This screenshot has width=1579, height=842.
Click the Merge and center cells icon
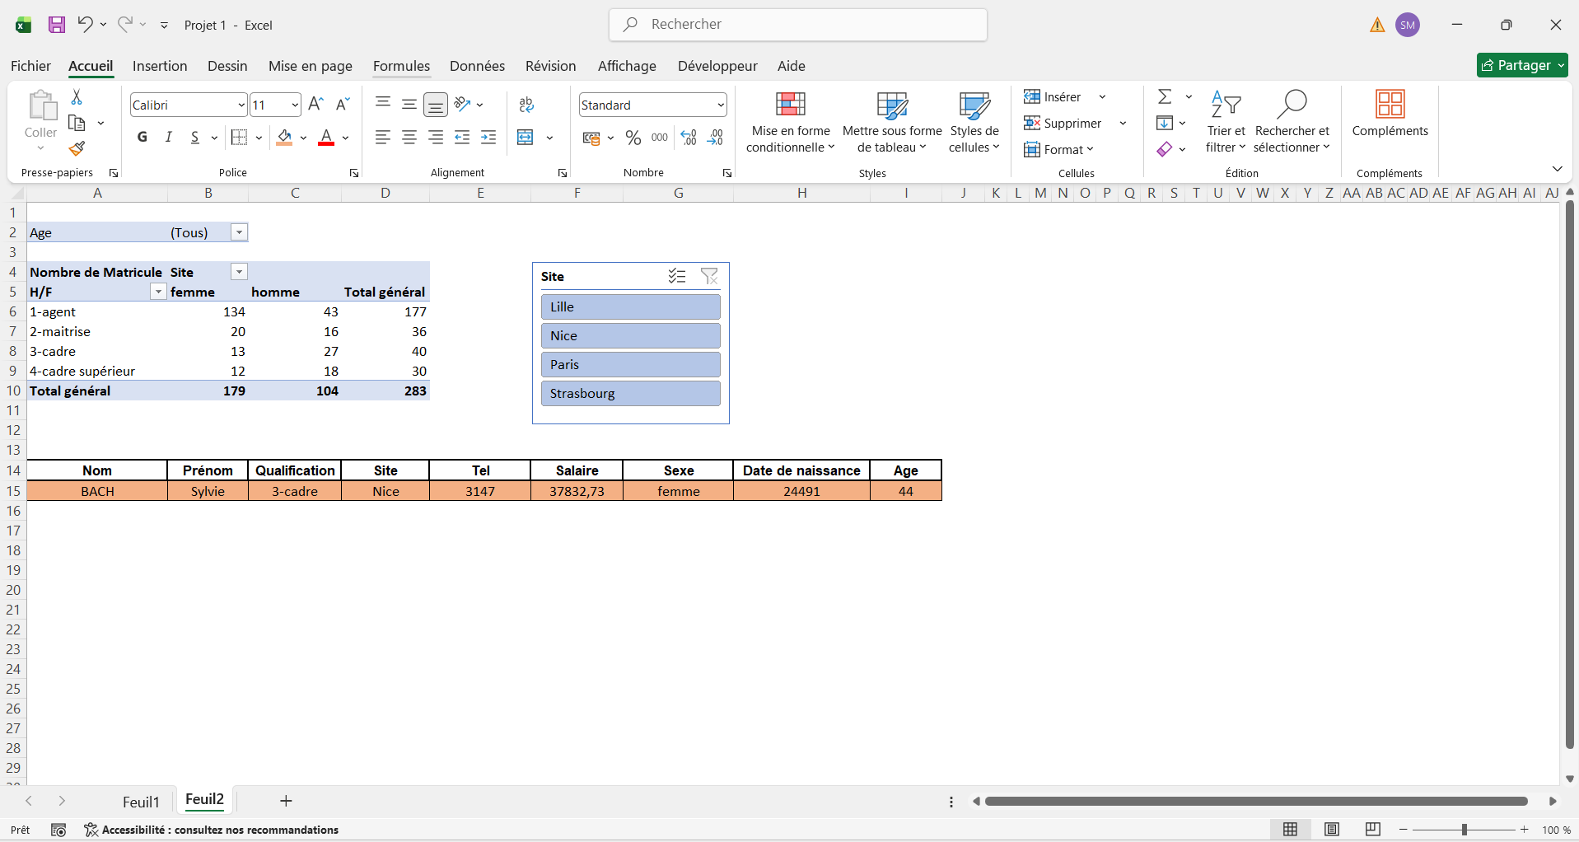526,138
